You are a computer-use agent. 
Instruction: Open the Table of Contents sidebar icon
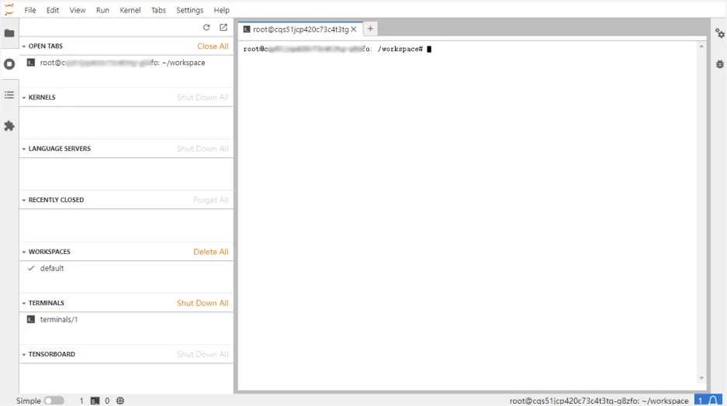[x=9, y=95]
